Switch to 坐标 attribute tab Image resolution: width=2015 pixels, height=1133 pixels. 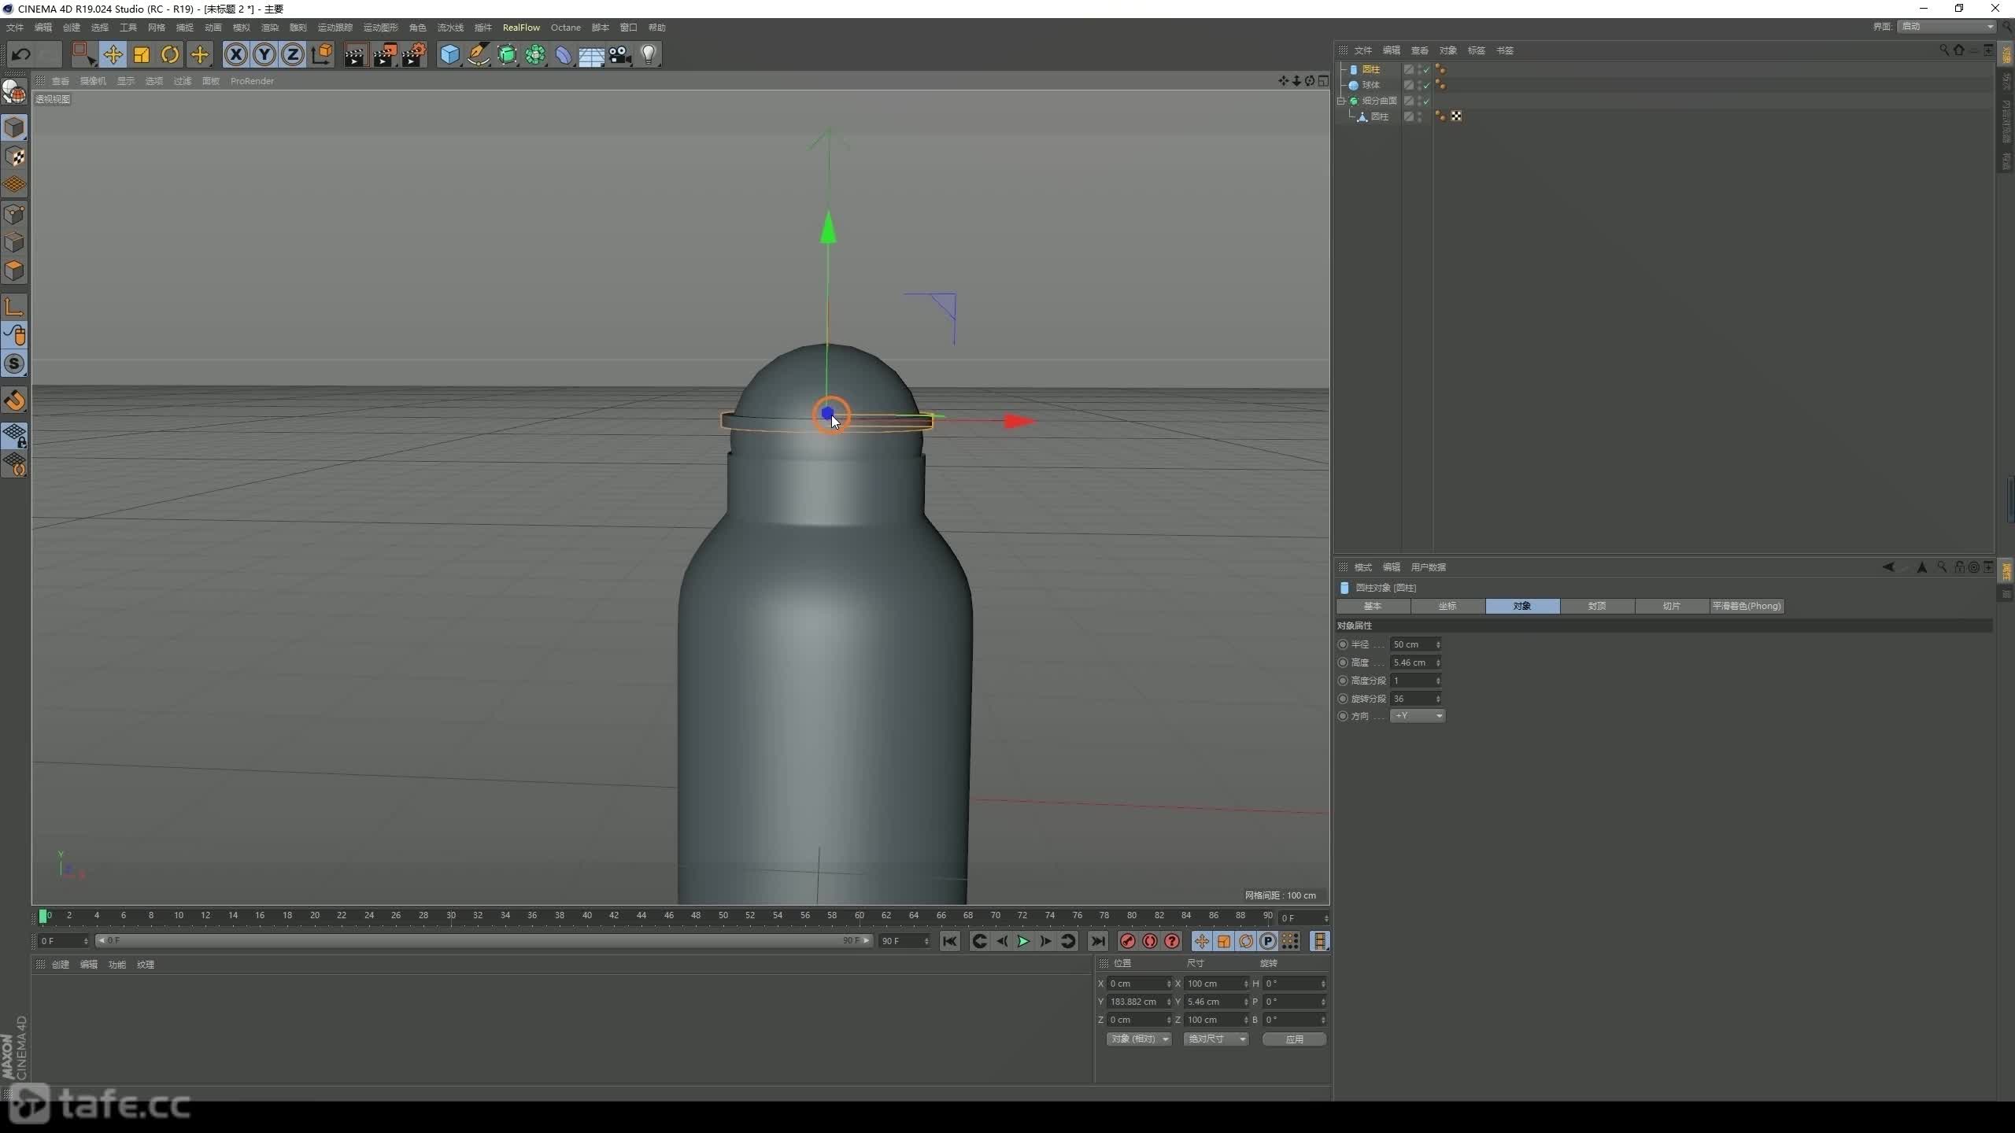point(1447,606)
